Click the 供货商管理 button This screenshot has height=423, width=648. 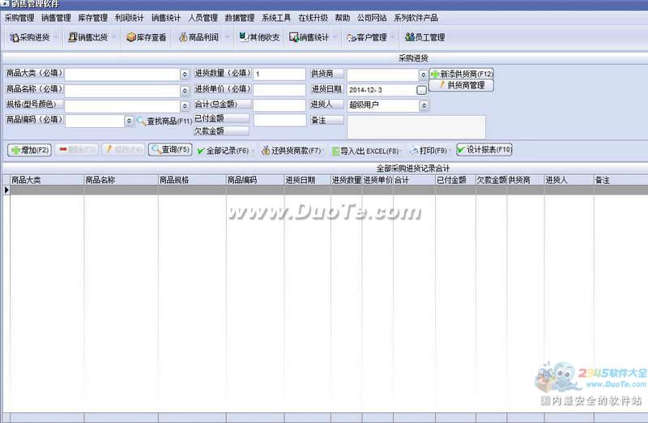(461, 85)
